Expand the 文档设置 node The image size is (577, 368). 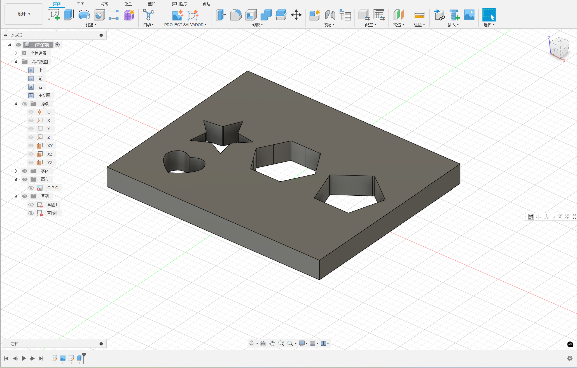(x=16, y=53)
